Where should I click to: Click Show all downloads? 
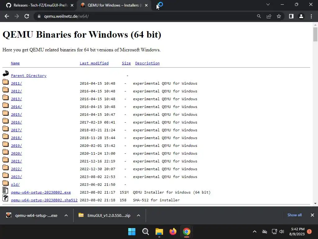294,215
